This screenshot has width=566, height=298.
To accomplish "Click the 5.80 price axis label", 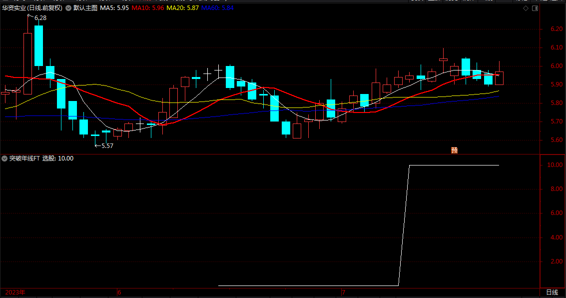I will 557,103.
